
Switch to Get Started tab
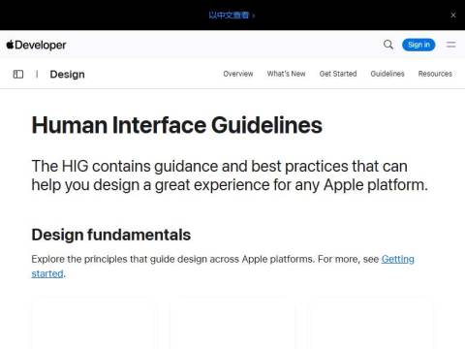[338, 74]
